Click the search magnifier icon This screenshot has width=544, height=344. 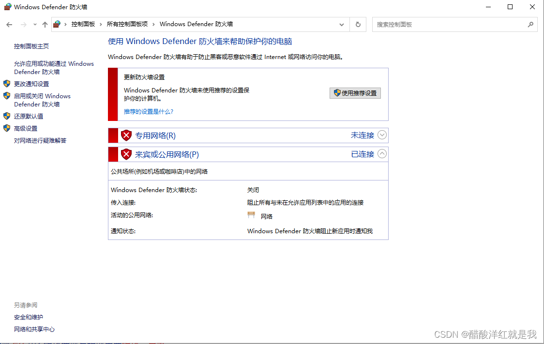(x=530, y=25)
